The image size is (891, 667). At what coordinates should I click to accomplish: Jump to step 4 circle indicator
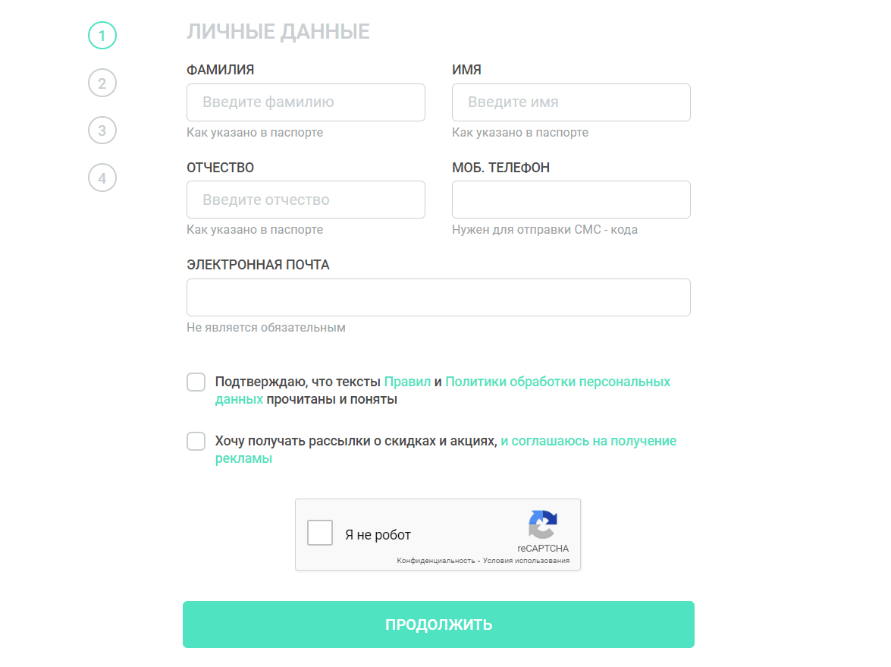(102, 178)
